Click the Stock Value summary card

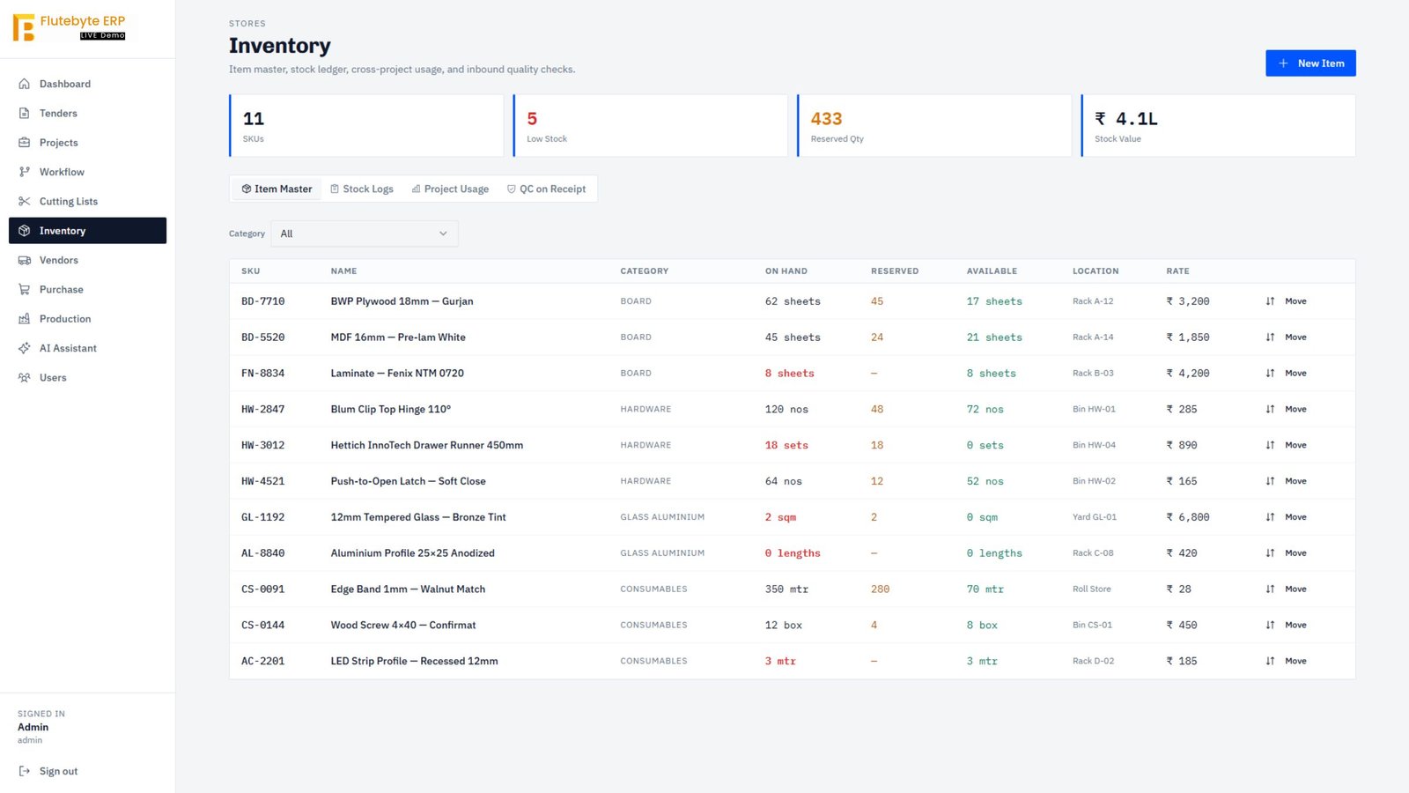1219,126
